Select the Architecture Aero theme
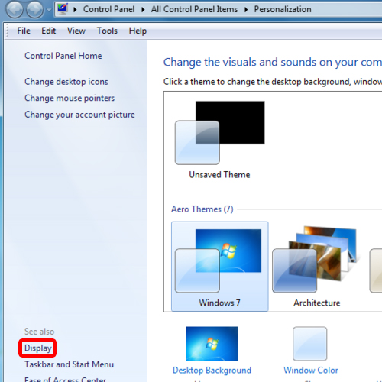This screenshot has width=382, height=382. pyautogui.click(x=316, y=267)
